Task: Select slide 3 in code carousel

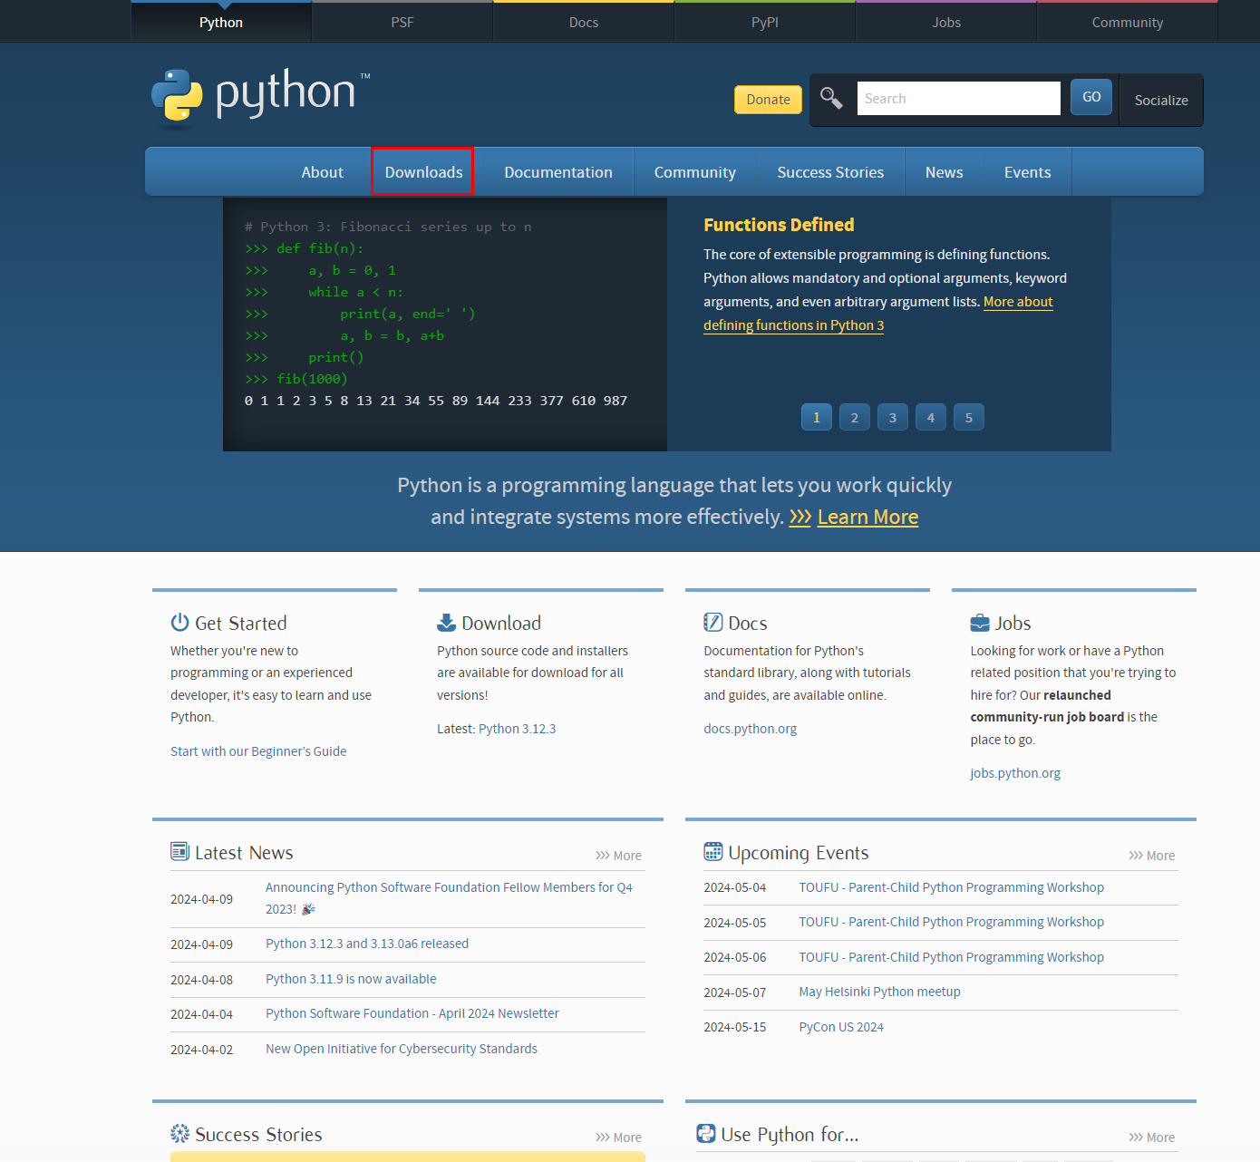Action: click(893, 418)
